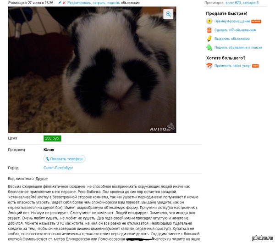Viewport: 275px width, 243px height.
Task: Show the seller's phone number button
Action: [x=64, y=159]
